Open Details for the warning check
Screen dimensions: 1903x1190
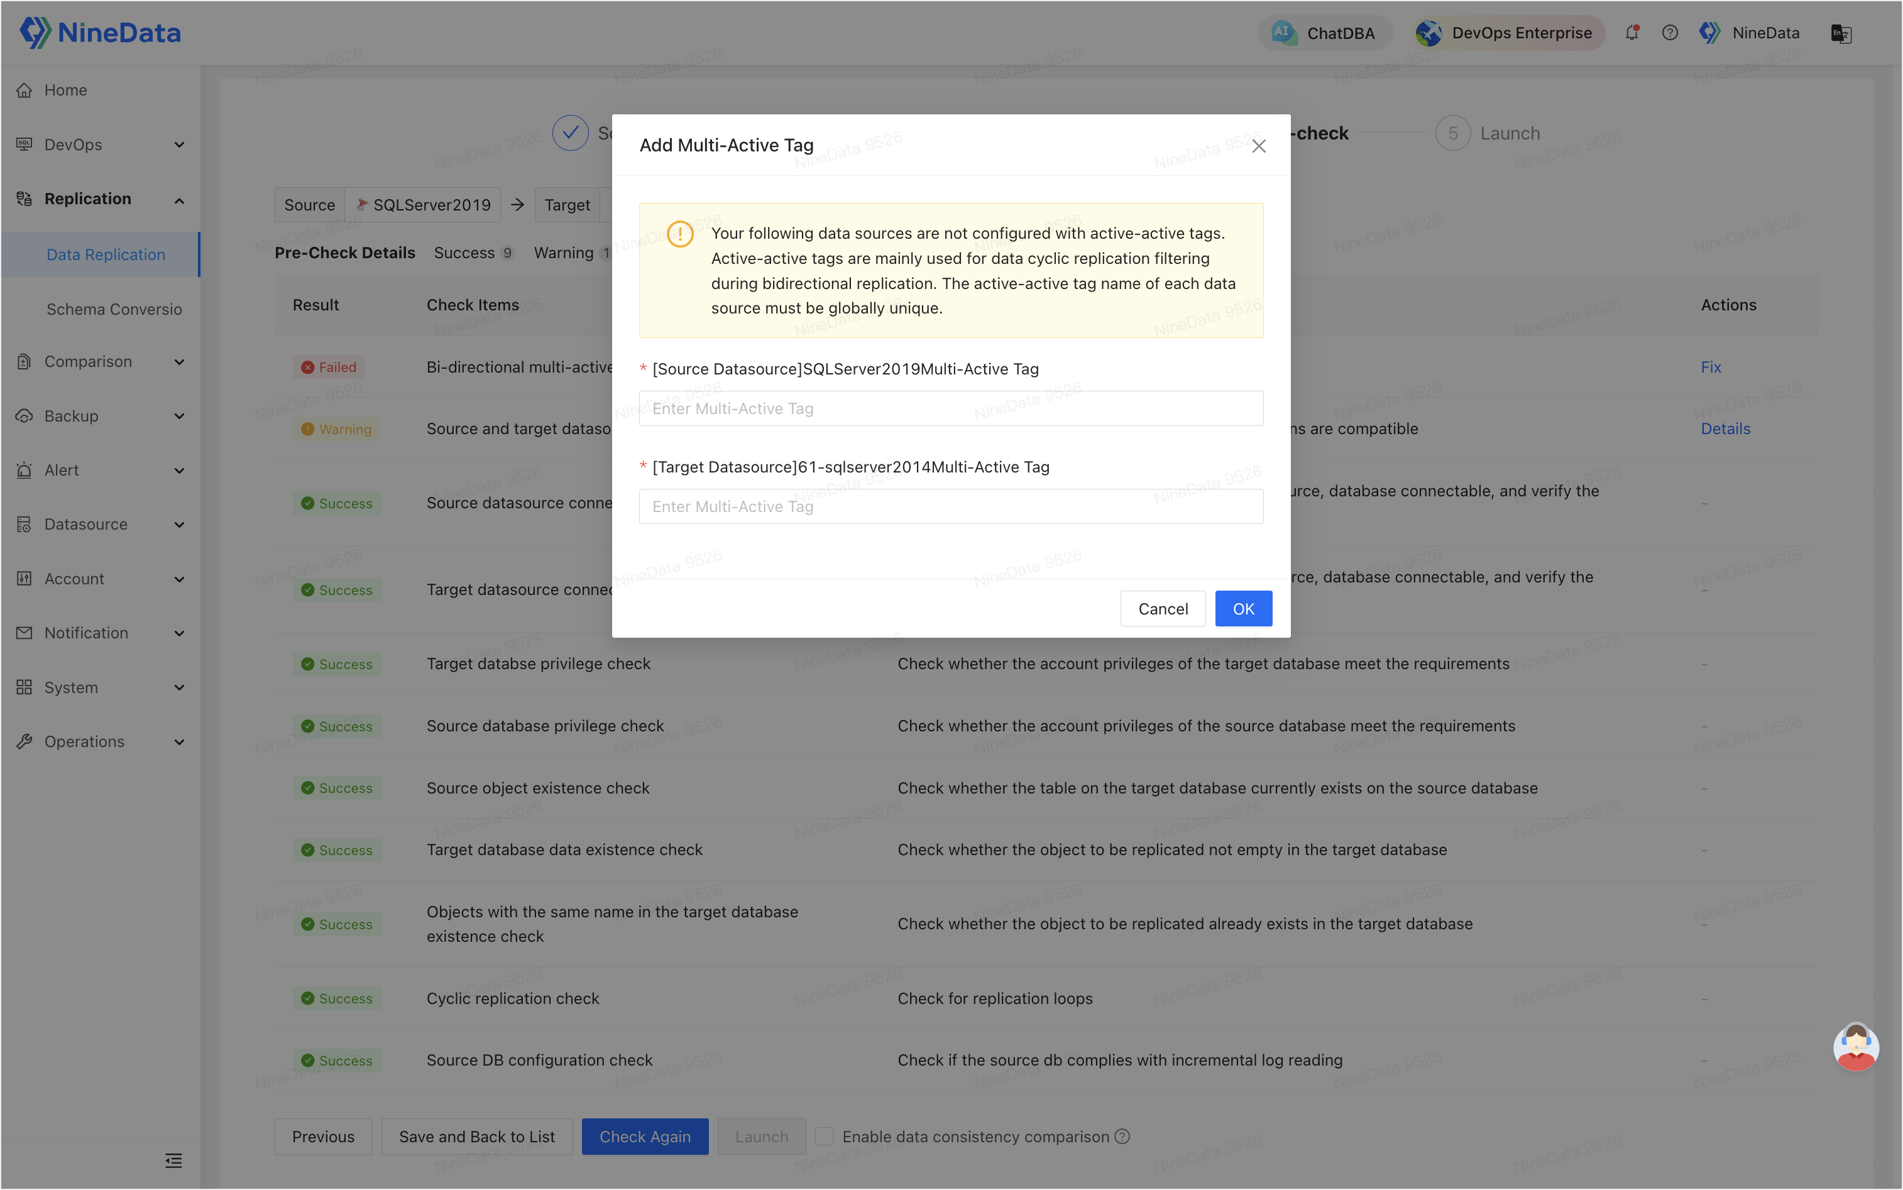(x=1725, y=428)
